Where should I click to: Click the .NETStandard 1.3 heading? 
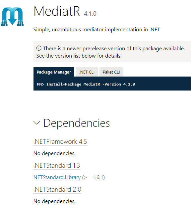(x=57, y=165)
